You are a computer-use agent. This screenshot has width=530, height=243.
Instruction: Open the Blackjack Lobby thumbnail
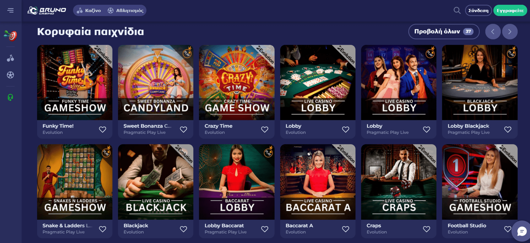(480, 83)
